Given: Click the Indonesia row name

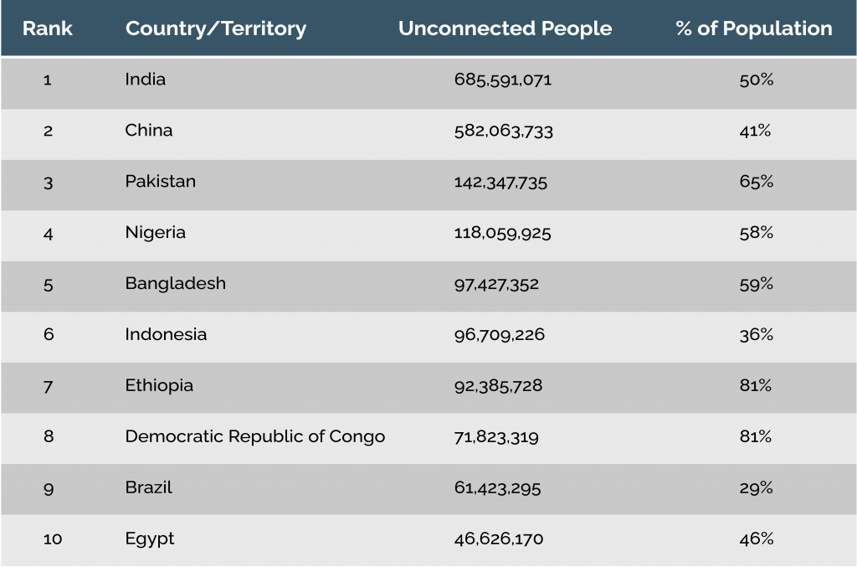Looking at the screenshot, I should 166,335.
